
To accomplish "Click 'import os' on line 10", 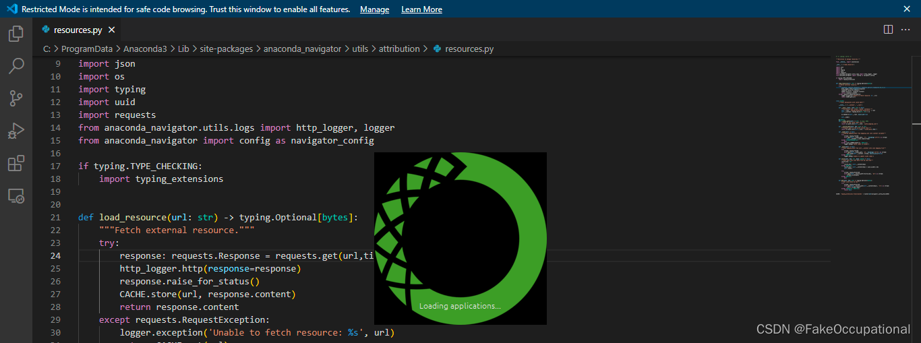I will 101,77.
